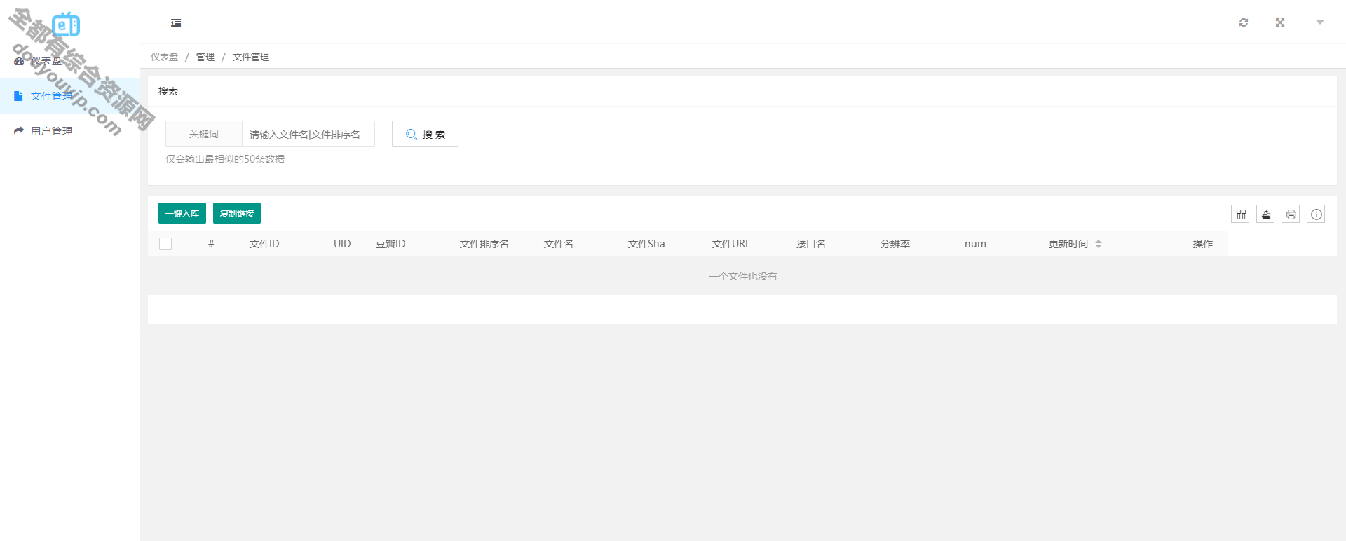Click the table print icon
1346x541 pixels.
[x=1291, y=214]
